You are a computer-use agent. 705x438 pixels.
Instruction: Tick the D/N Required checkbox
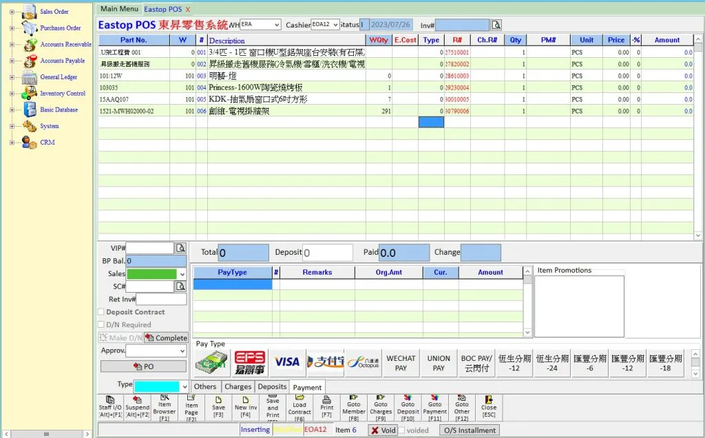[101, 325]
